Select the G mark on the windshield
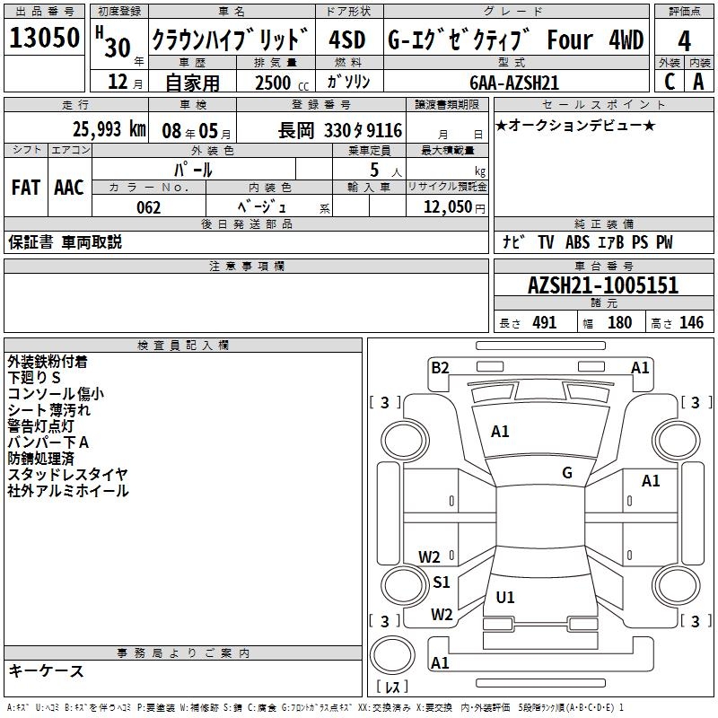718x718 pixels. point(567,473)
